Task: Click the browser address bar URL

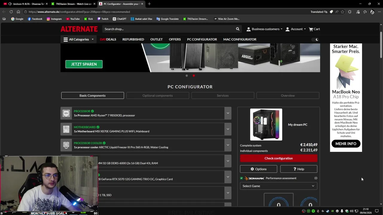Action: click(79, 12)
